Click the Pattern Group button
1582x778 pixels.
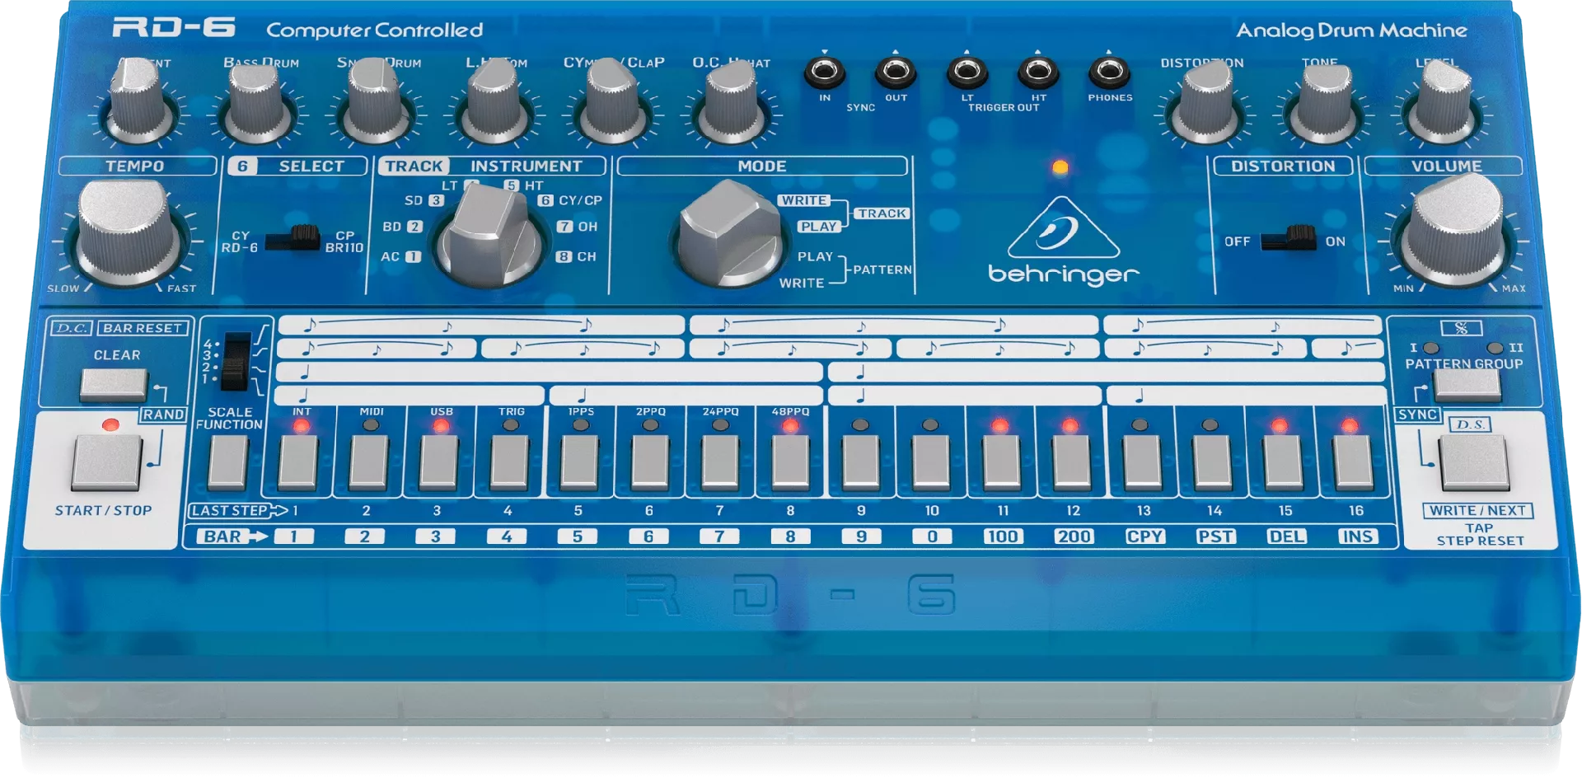pyautogui.click(x=1467, y=385)
